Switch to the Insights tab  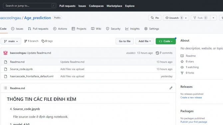click(x=132, y=29)
